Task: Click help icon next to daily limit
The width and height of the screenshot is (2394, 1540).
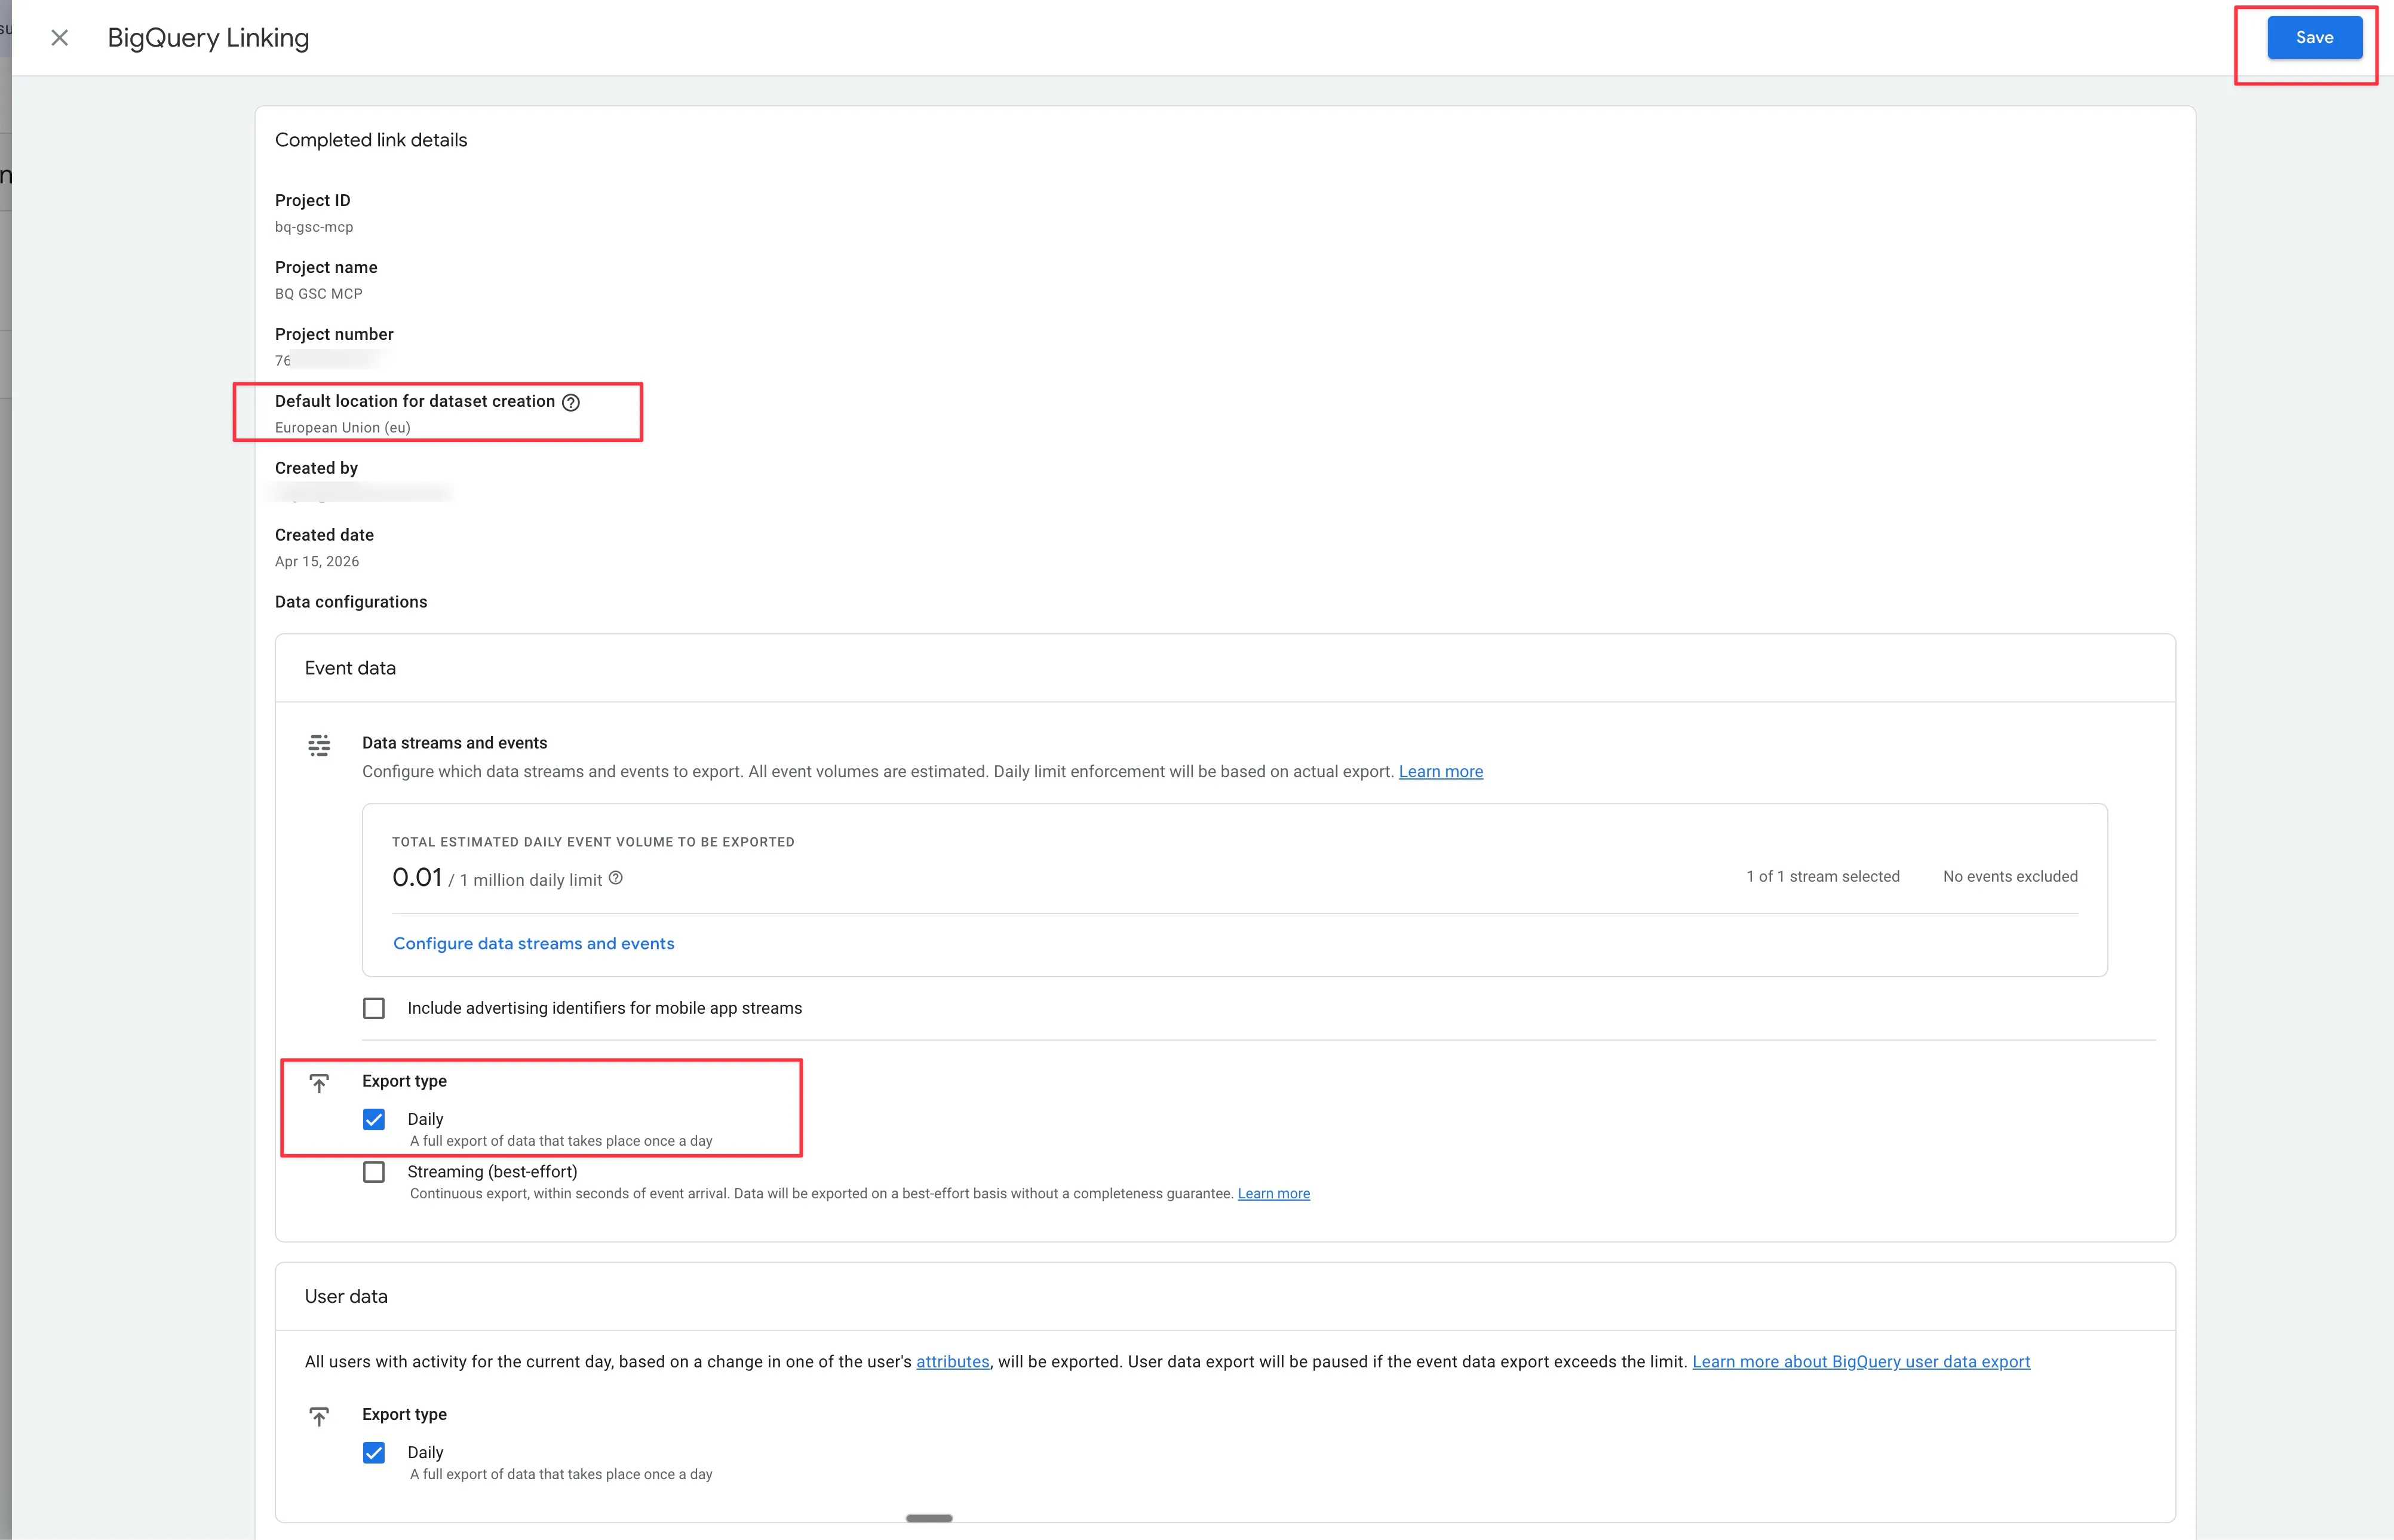Action: point(616,878)
